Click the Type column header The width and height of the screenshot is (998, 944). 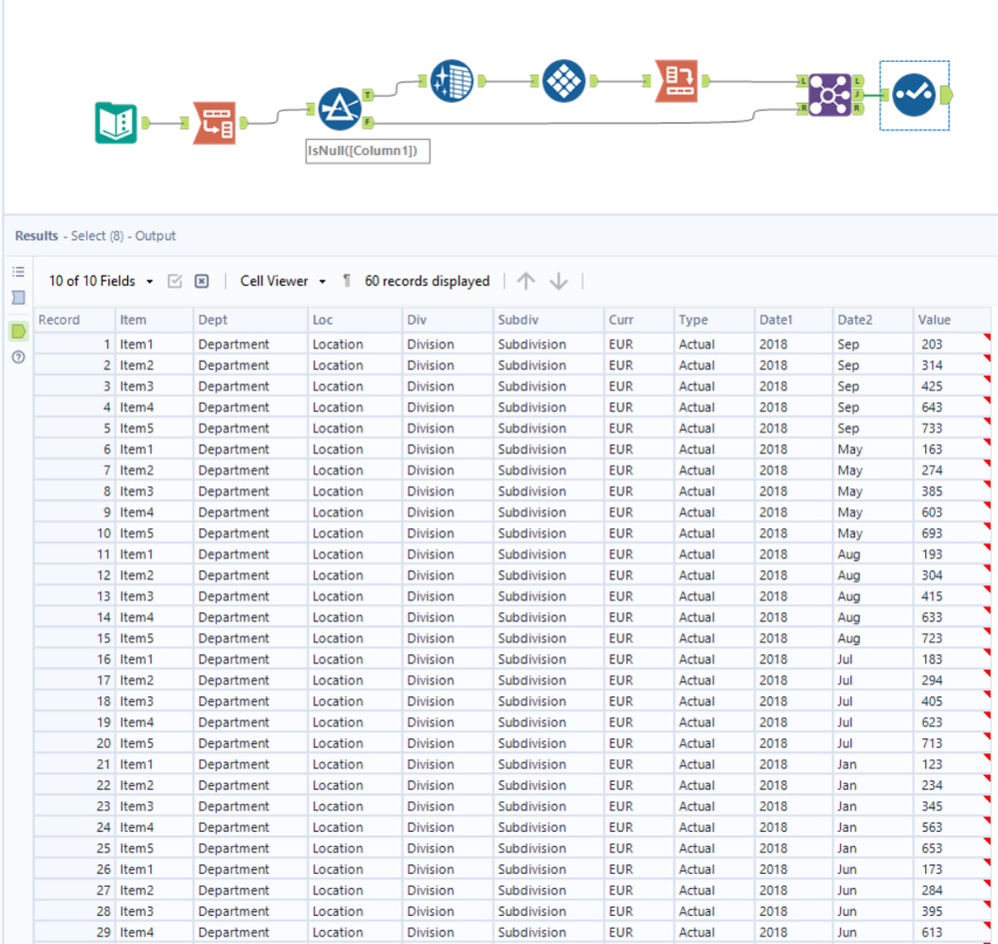pyautogui.click(x=713, y=320)
